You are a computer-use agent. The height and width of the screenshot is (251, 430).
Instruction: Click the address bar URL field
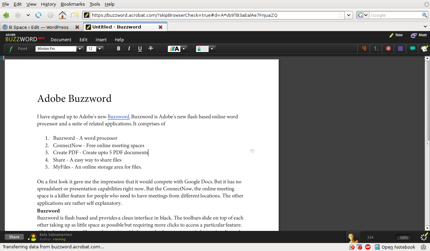pos(214,15)
